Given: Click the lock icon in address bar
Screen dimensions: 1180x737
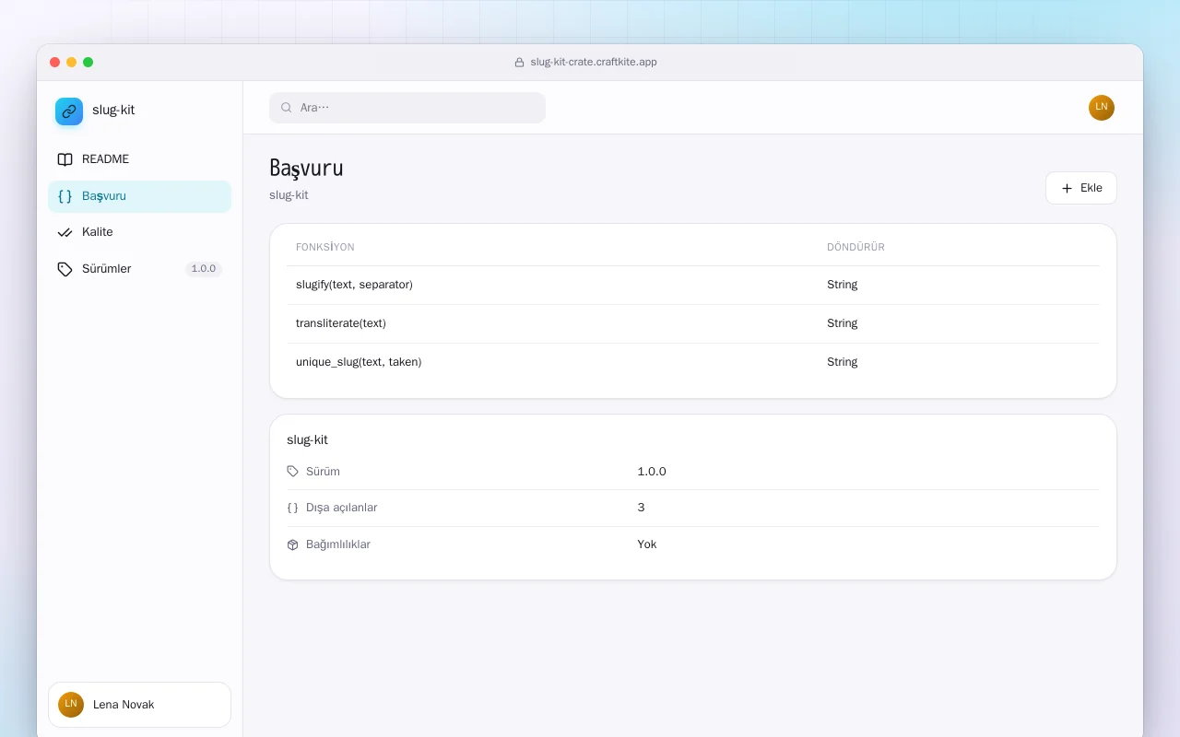Looking at the screenshot, I should pos(519,63).
